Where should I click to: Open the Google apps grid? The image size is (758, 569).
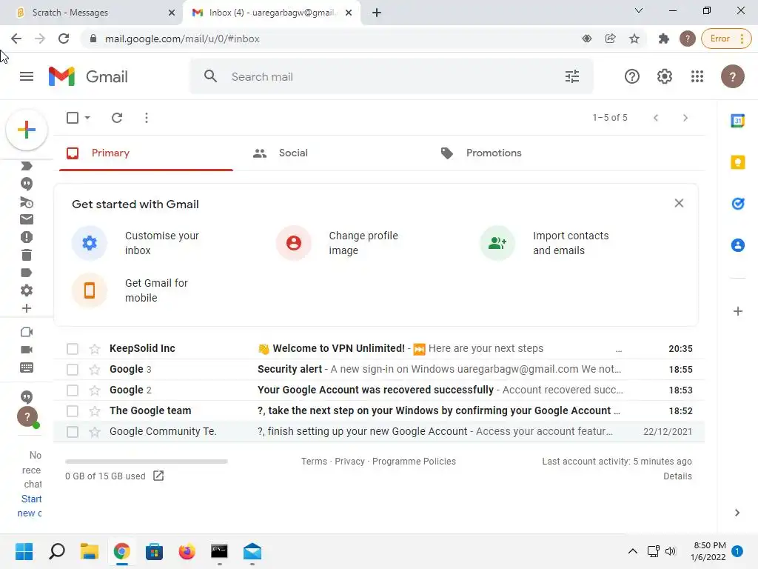[697, 76]
